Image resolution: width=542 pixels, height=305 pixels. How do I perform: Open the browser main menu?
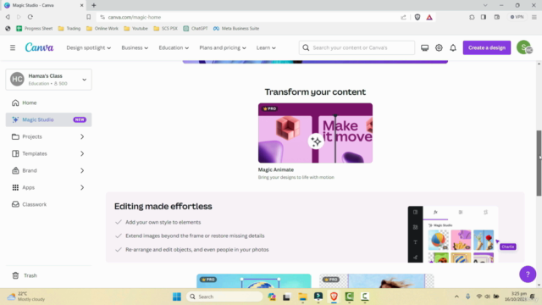(534, 17)
